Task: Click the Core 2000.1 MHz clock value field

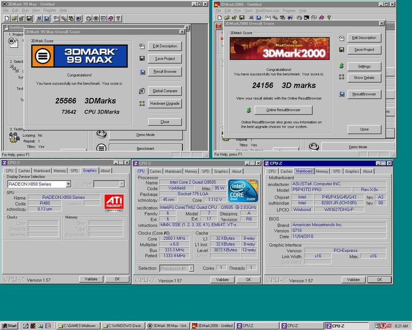Action: (x=174, y=238)
